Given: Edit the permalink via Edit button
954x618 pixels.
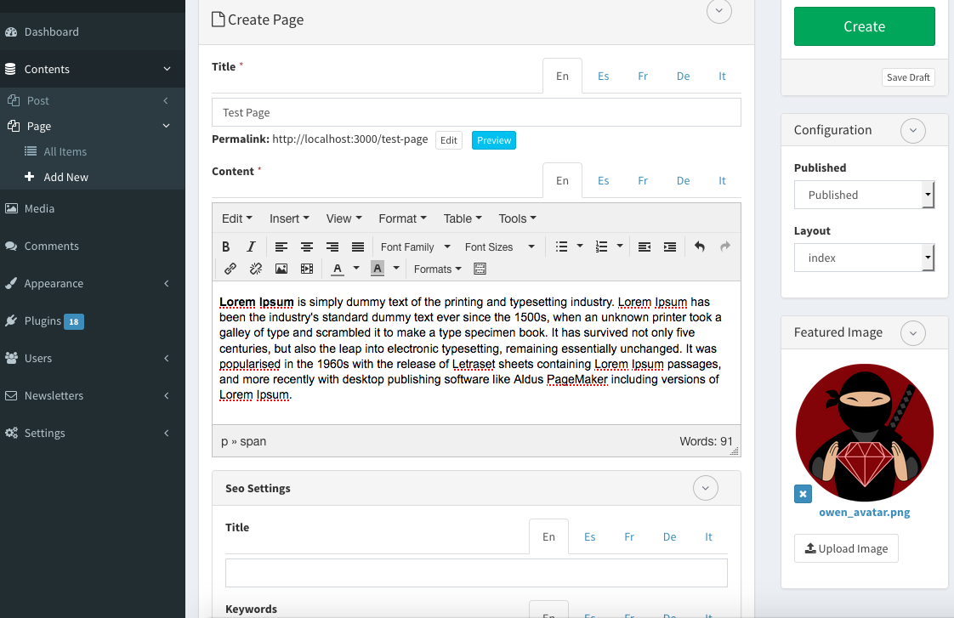Looking at the screenshot, I should [448, 140].
